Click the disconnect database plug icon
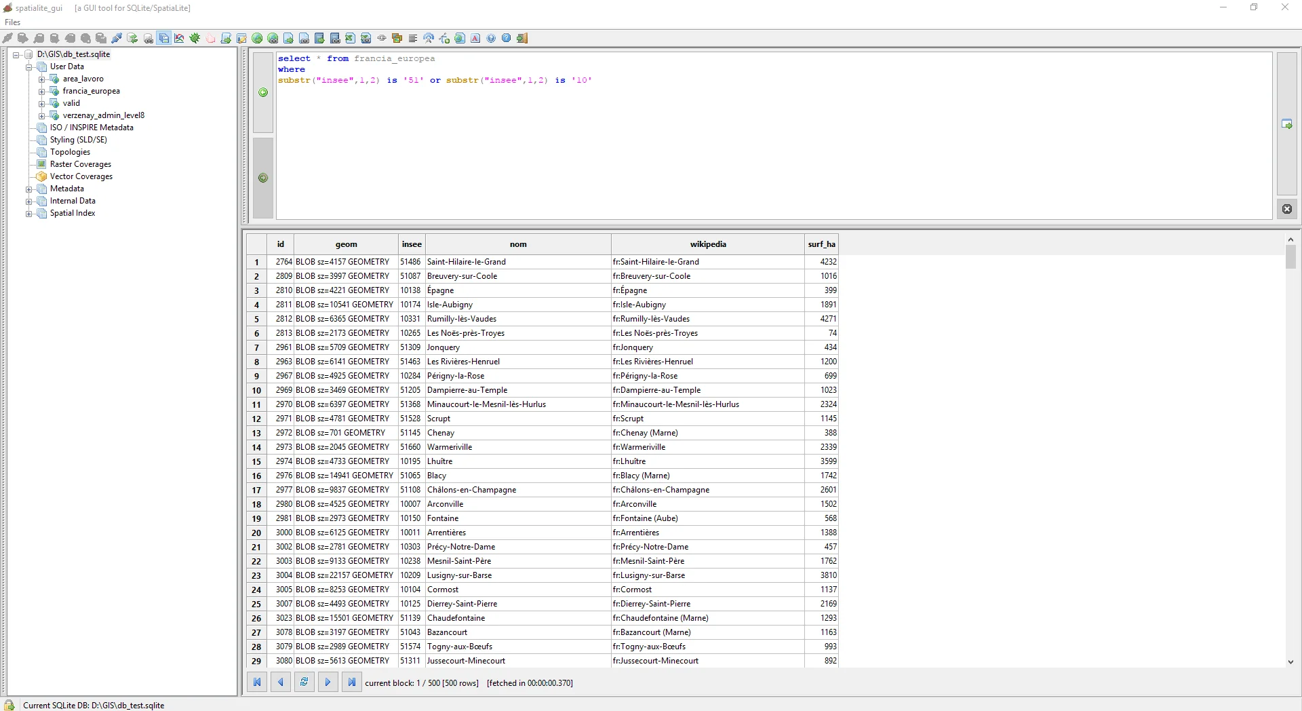The height and width of the screenshot is (711, 1302). [117, 38]
